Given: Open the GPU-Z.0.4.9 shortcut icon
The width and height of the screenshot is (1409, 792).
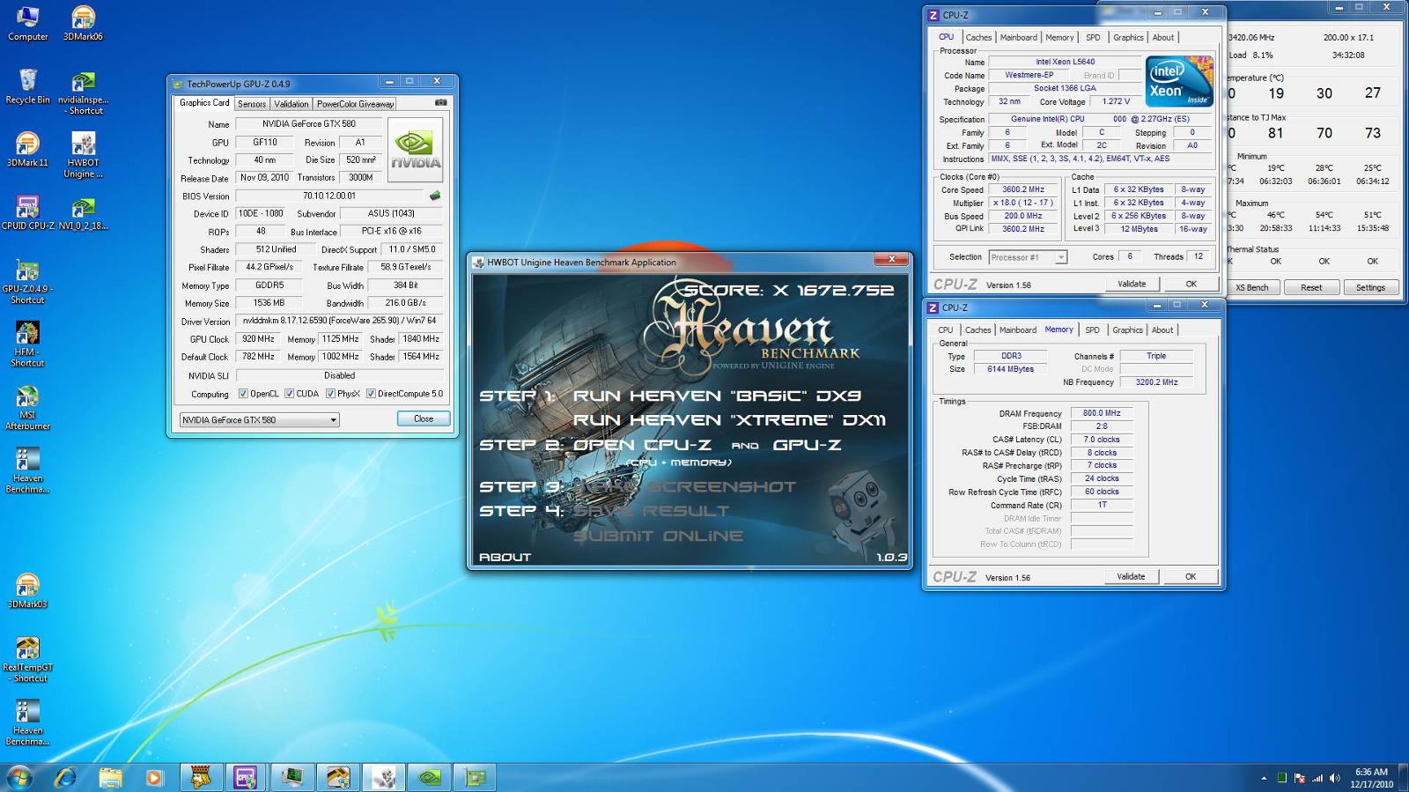Looking at the screenshot, I should tap(27, 282).
